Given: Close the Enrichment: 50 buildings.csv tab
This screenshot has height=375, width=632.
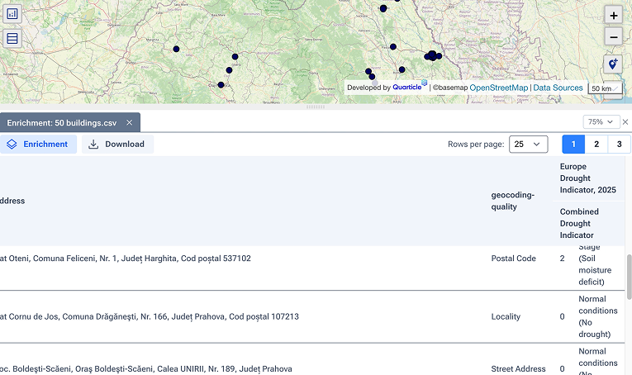Looking at the screenshot, I should (x=130, y=123).
